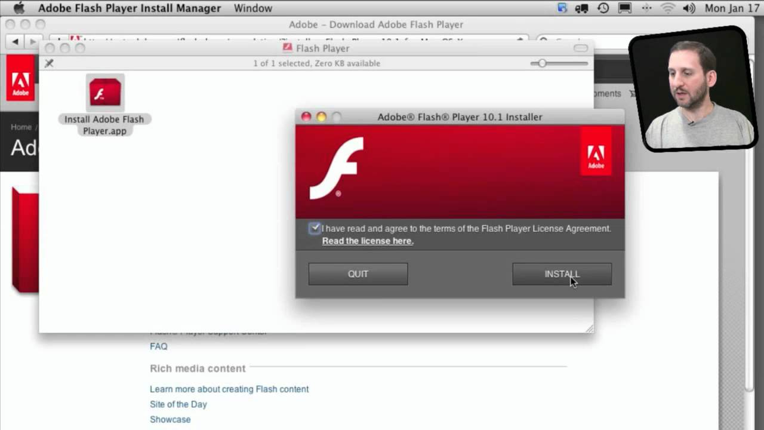Uncheck the license agreement checkbox
This screenshot has width=764, height=430.
click(315, 228)
